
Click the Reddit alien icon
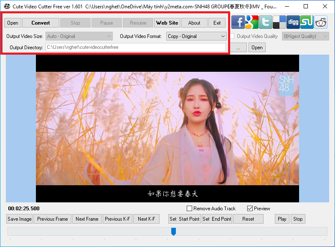(321, 22)
